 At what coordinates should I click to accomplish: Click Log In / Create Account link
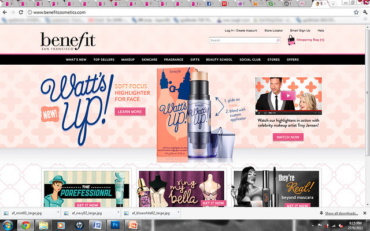(x=241, y=31)
